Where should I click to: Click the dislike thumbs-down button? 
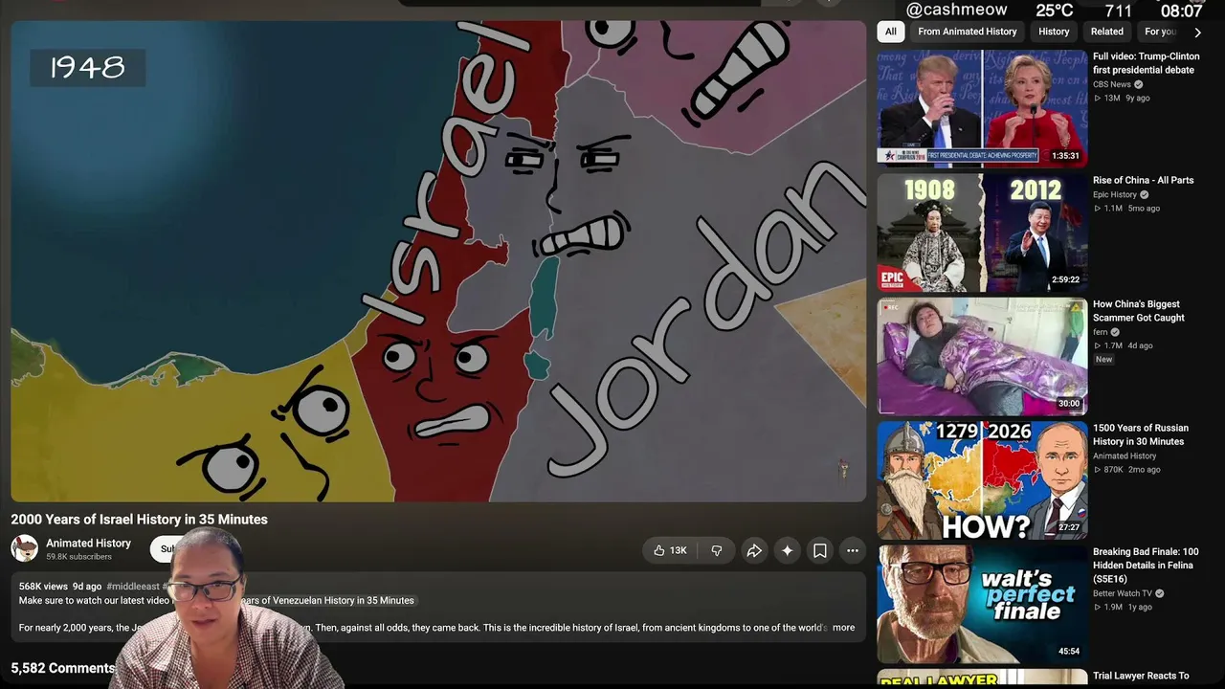716,550
